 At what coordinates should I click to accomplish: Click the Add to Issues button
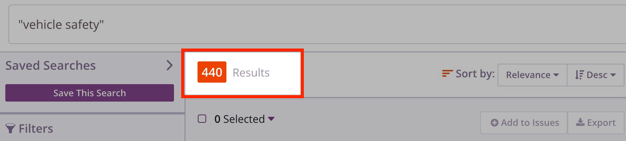[524, 123]
